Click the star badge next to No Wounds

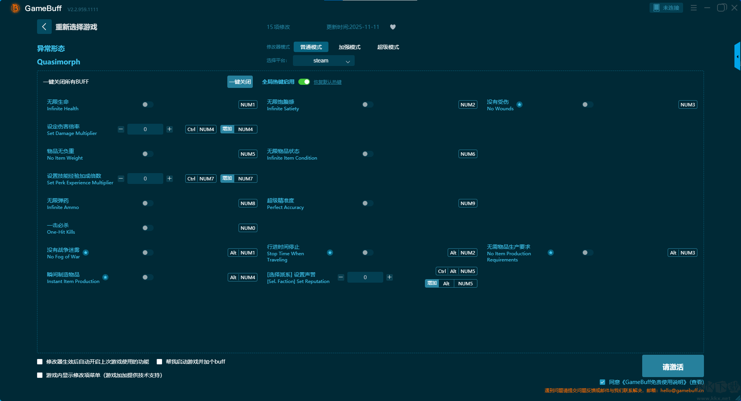click(519, 104)
